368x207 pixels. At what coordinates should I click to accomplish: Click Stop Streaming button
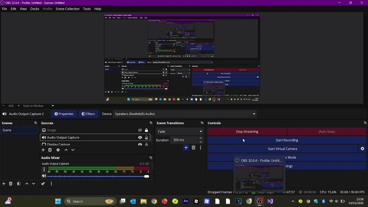pyautogui.click(x=247, y=131)
